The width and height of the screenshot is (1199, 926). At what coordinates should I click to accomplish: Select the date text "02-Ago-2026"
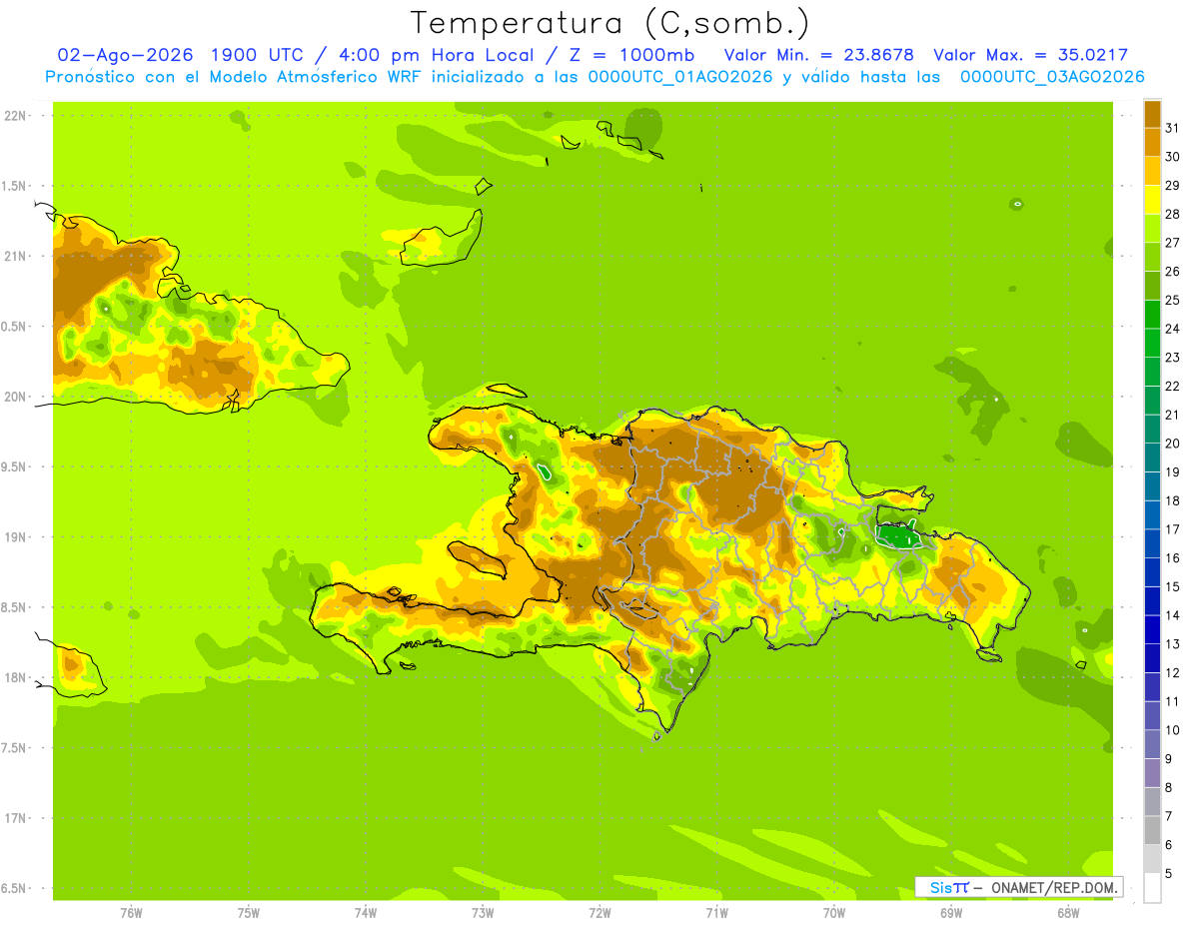pos(124,55)
